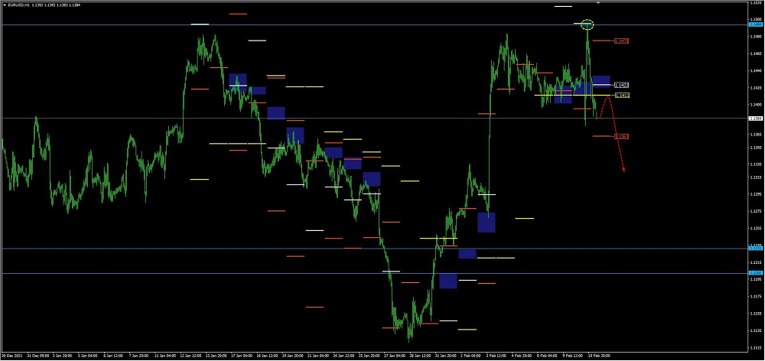Click the red dashed forecast arrow head

[624, 168]
